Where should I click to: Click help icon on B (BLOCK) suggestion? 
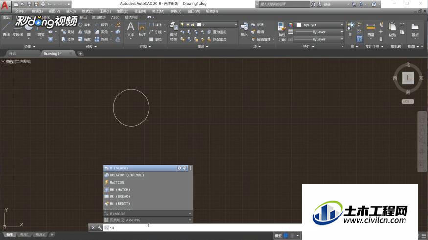pos(179,168)
